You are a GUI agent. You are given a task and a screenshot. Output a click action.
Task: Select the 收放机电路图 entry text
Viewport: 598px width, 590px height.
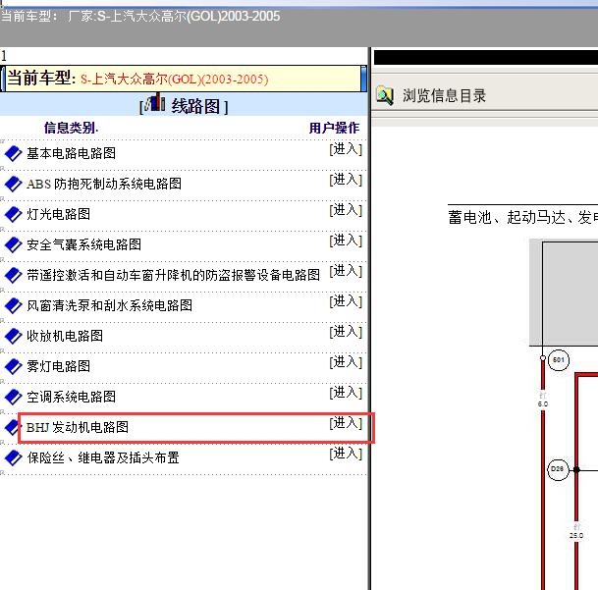[65, 336]
